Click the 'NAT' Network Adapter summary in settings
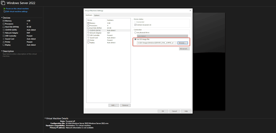This screenshot has height=133, width=276. point(108,33)
